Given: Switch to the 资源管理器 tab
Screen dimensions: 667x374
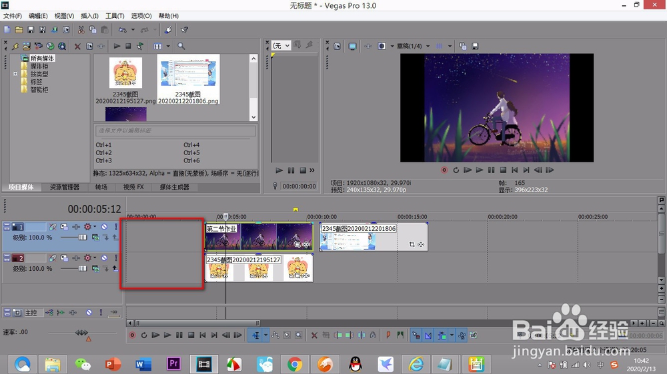Looking at the screenshot, I should point(64,187).
